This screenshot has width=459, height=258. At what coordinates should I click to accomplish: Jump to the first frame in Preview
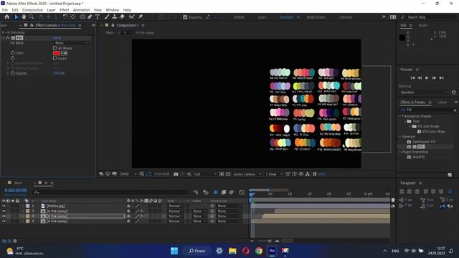[x=413, y=78]
